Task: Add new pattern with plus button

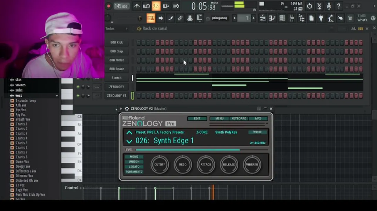Action: [253, 18]
